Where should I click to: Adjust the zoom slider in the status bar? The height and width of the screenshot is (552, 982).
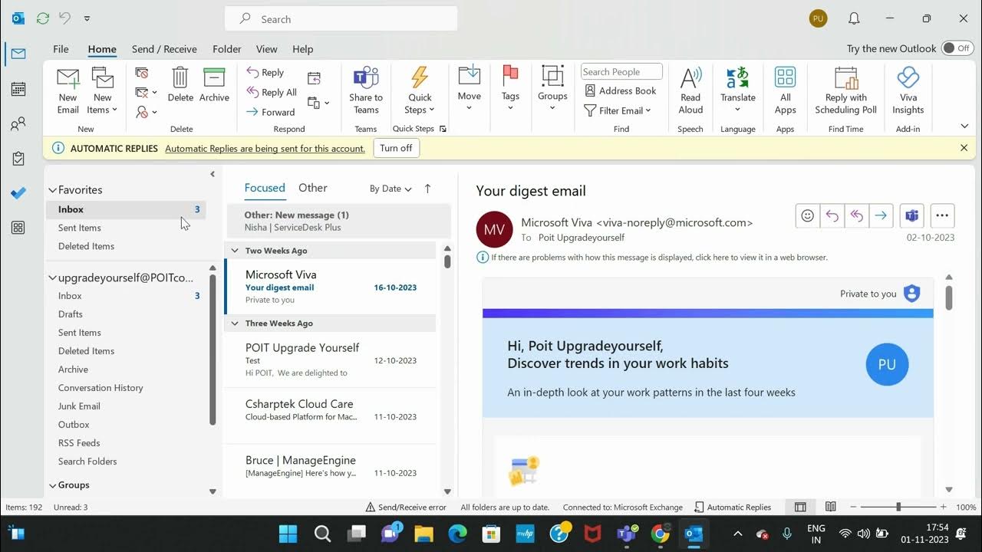(898, 507)
